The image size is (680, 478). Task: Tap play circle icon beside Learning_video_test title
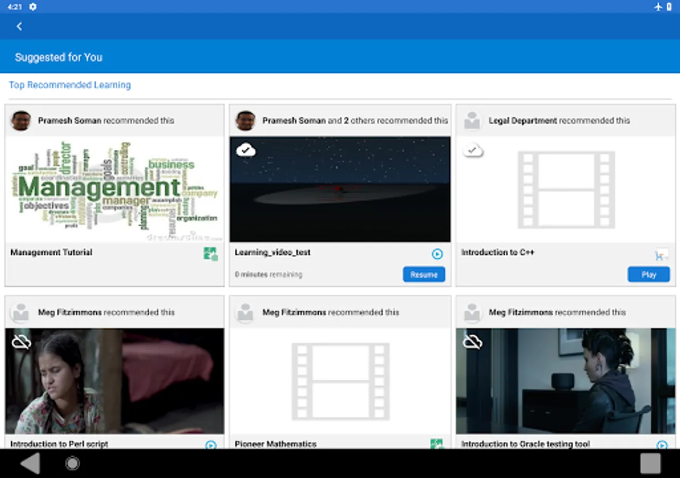tap(437, 254)
